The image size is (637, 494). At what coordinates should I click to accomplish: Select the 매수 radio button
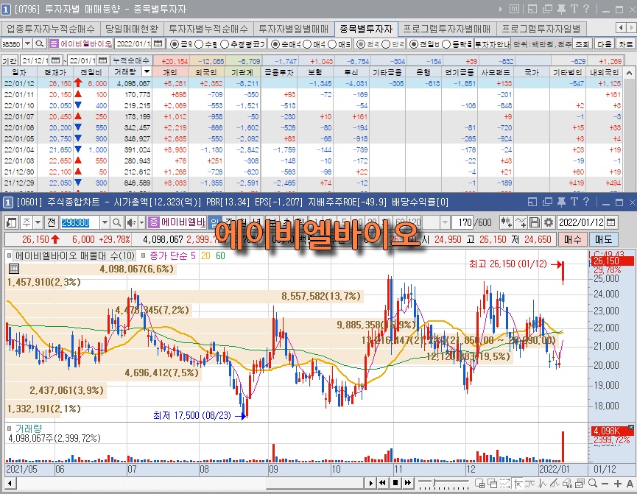coord(308,44)
